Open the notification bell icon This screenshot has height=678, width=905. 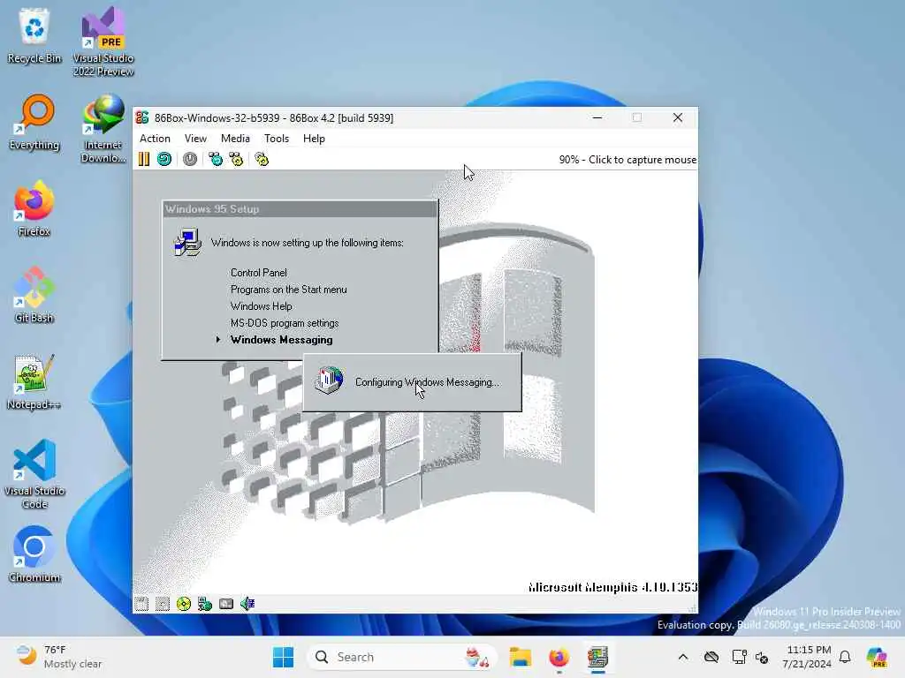click(x=845, y=657)
